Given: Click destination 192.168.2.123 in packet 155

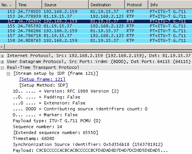Looking at the screenshot, I should point(107,26).
